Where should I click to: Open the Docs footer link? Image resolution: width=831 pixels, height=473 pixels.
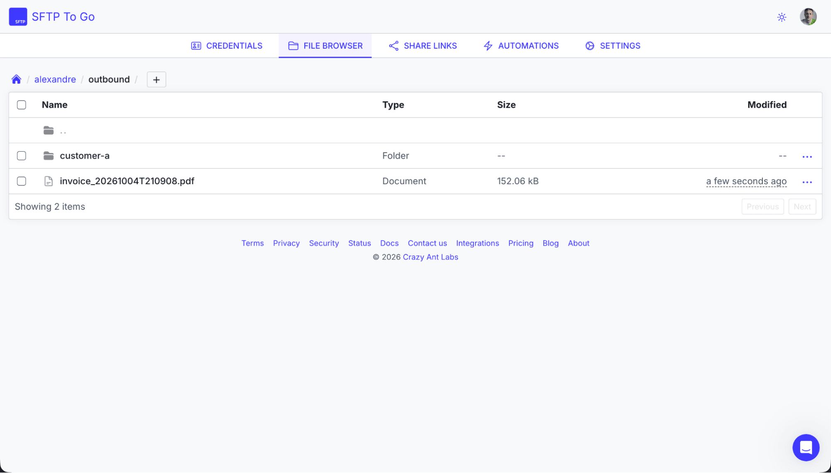[x=389, y=243]
